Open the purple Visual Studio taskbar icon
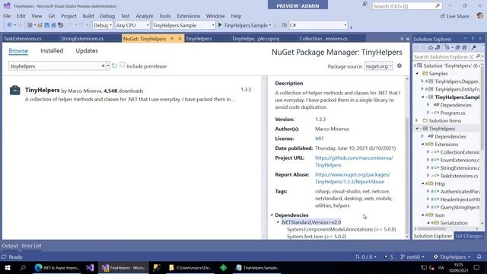 click(x=90, y=267)
